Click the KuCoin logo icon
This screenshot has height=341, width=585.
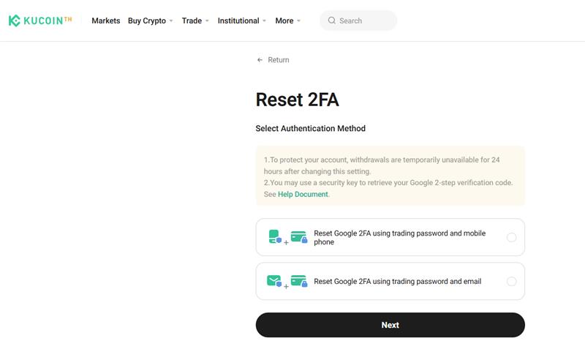tap(14, 20)
